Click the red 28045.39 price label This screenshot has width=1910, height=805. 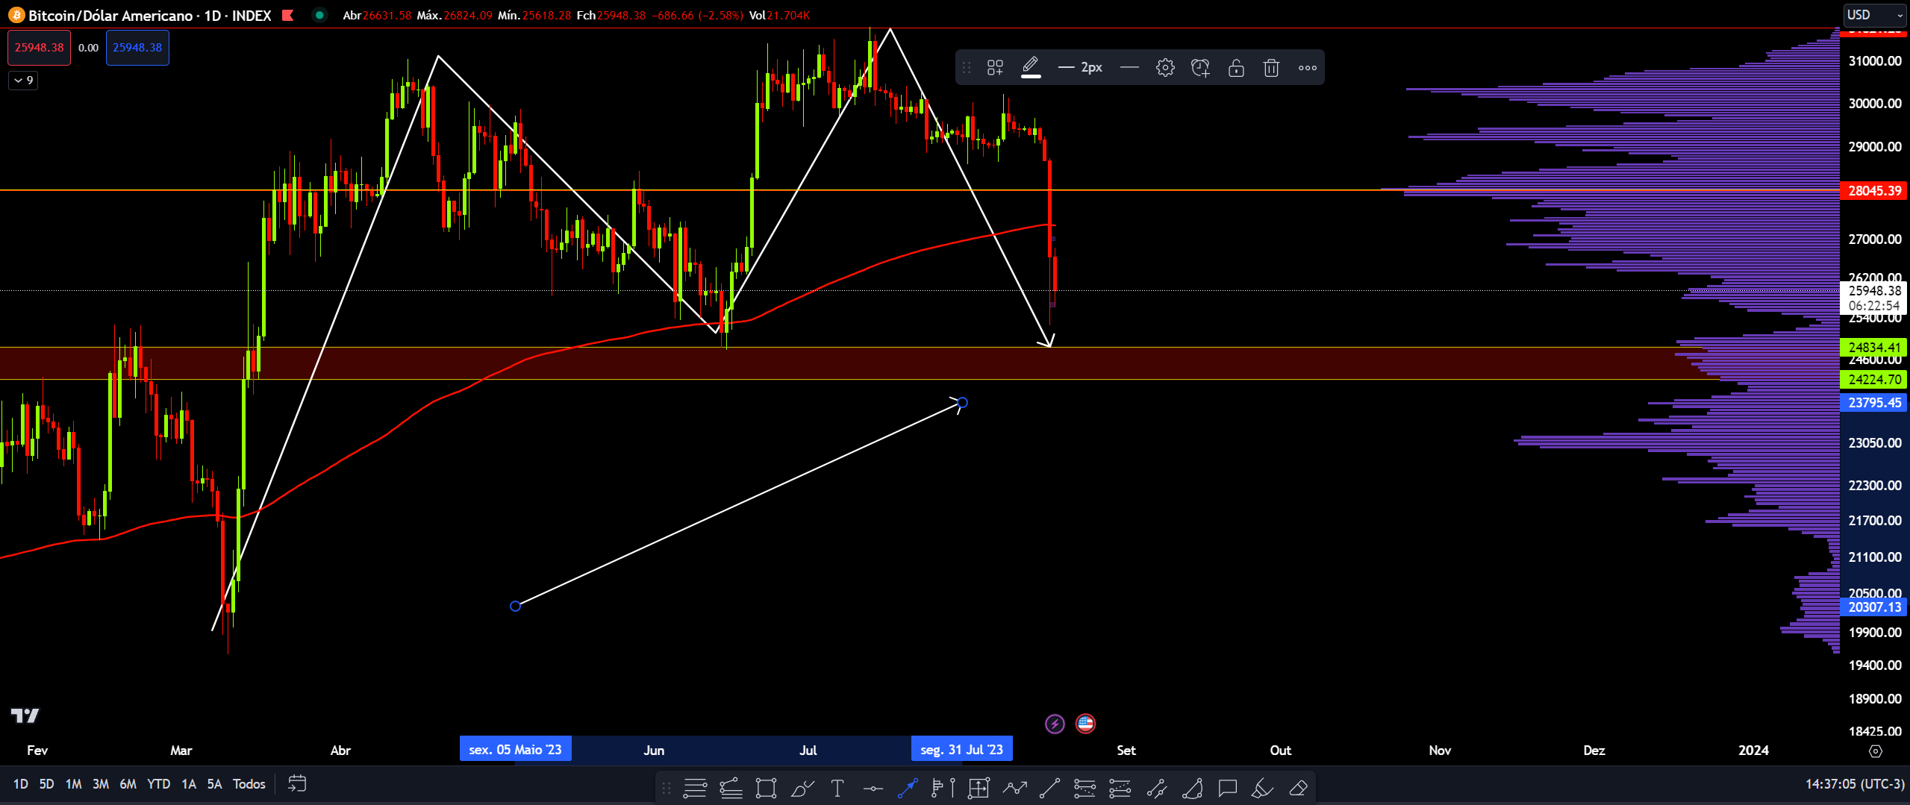(x=1874, y=191)
